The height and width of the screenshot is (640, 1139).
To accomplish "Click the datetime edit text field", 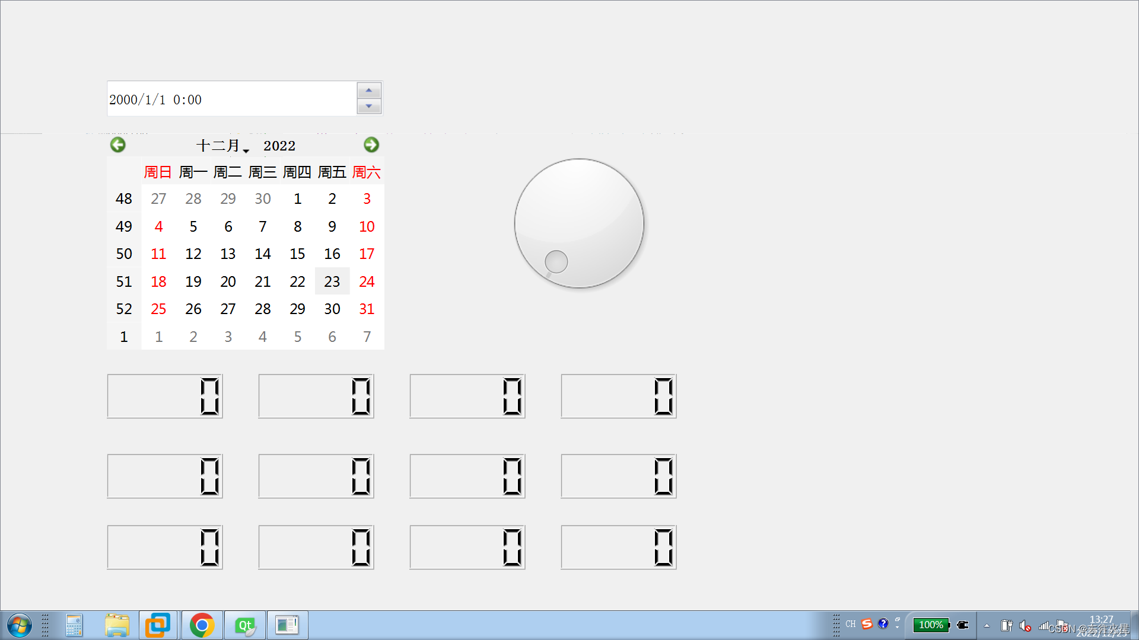I will click(x=231, y=99).
